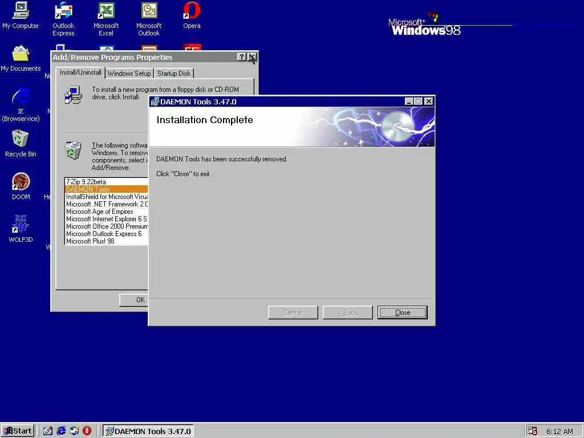Click the uninstall recycle icon in Add/Remove

tap(73, 151)
